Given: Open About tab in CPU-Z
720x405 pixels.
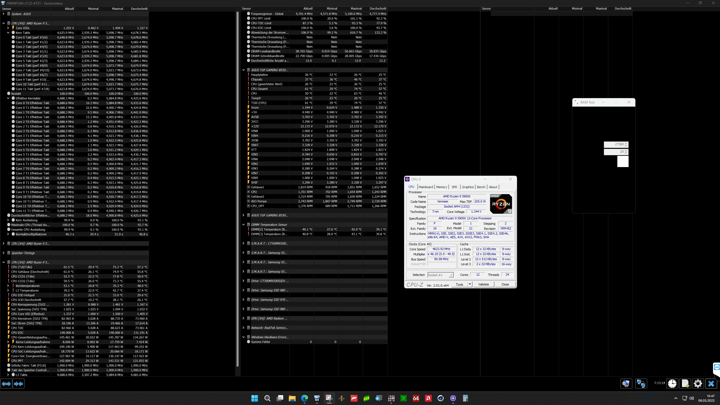Looking at the screenshot, I should point(493,187).
